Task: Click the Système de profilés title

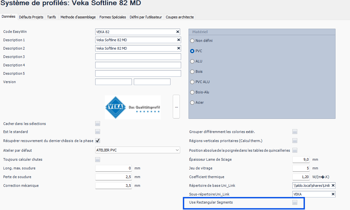Action: tap(71, 3)
